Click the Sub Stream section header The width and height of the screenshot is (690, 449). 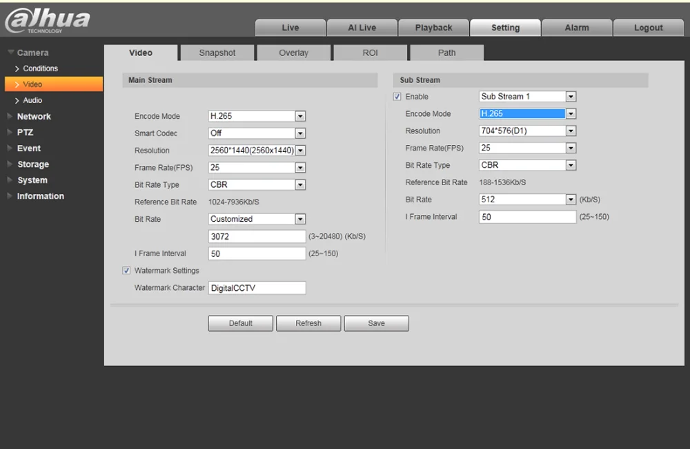[520, 80]
